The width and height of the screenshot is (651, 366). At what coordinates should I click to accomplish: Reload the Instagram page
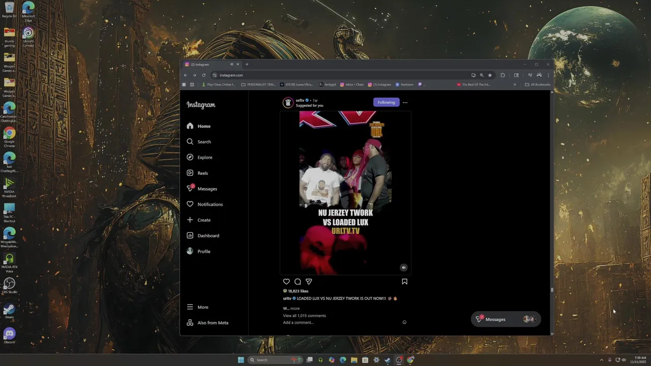[x=203, y=75]
